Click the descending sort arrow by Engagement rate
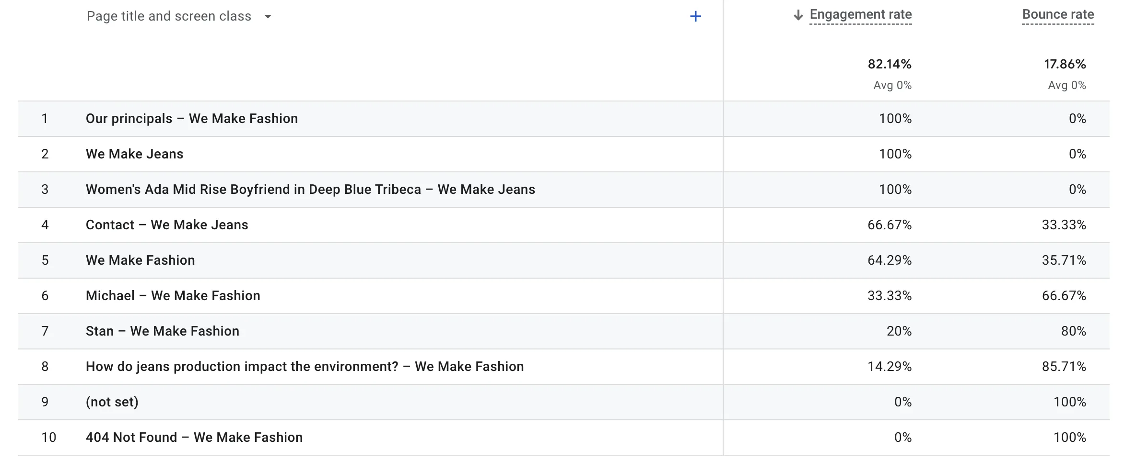The image size is (1125, 472). pos(798,15)
